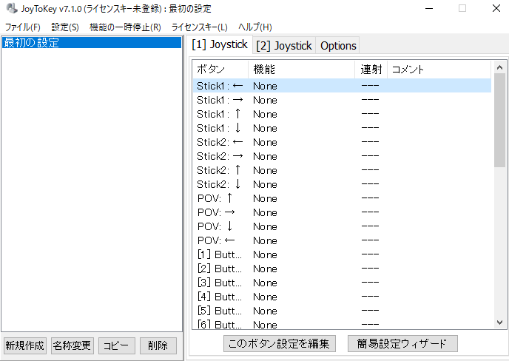
Task: Click the ボタン column header
Action: coord(220,69)
